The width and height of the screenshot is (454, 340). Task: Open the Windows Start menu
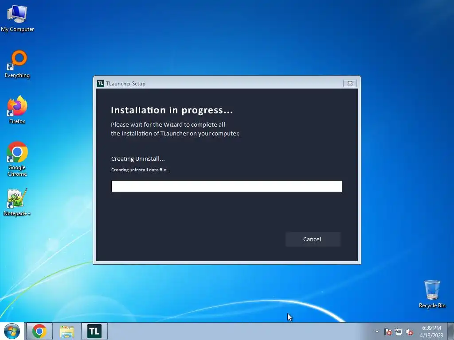(x=12, y=331)
